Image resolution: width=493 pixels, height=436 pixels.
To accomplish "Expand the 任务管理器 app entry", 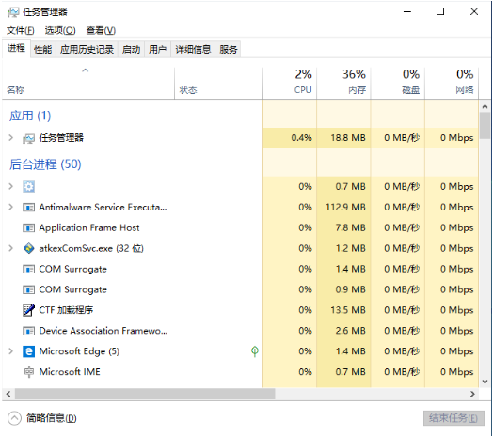I will (11, 137).
